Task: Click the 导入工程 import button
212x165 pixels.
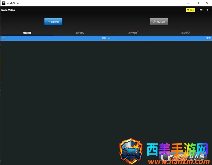Action: [159, 22]
